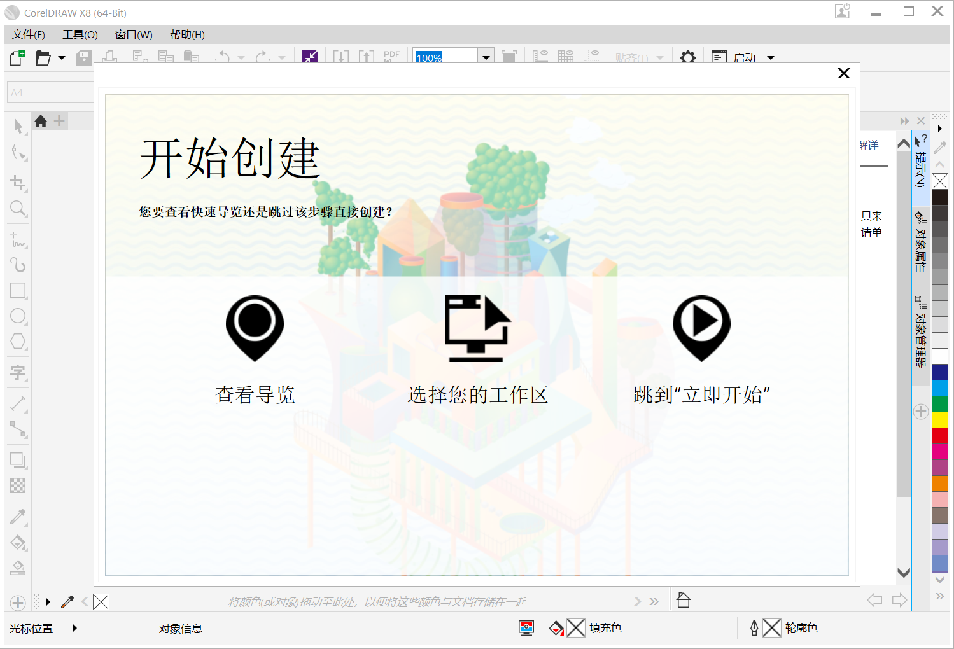Screen dimensions: 954x649
Task: Open the 窗口 menu
Action: tap(133, 34)
